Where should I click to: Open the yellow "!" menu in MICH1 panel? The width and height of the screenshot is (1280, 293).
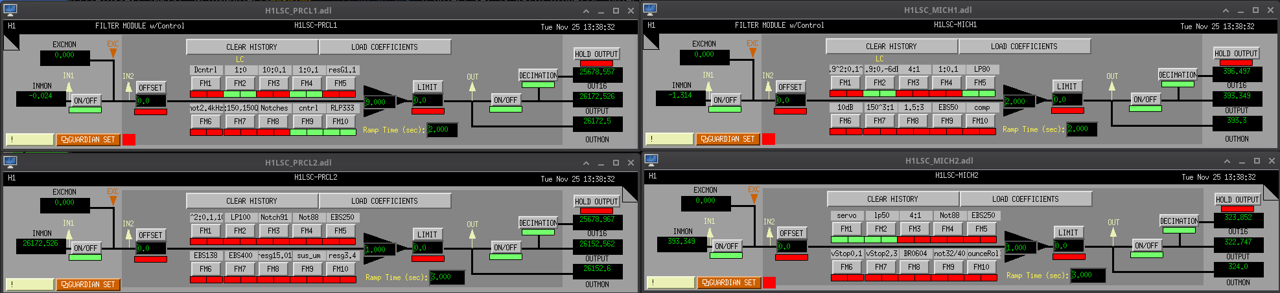669,139
